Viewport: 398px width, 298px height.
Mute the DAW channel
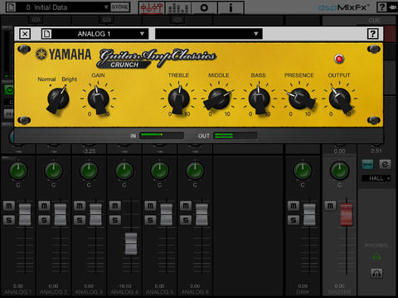pos(294,206)
